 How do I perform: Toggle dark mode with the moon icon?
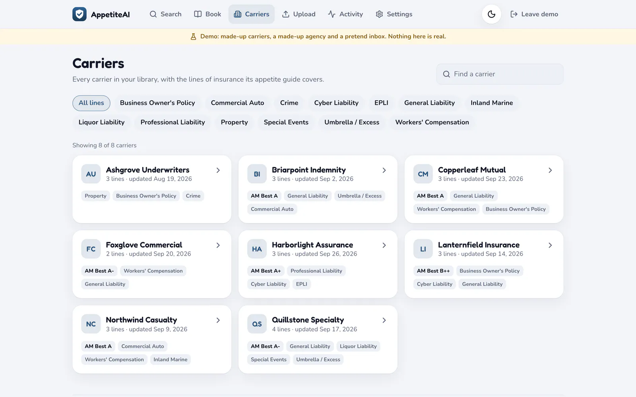pos(491,14)
